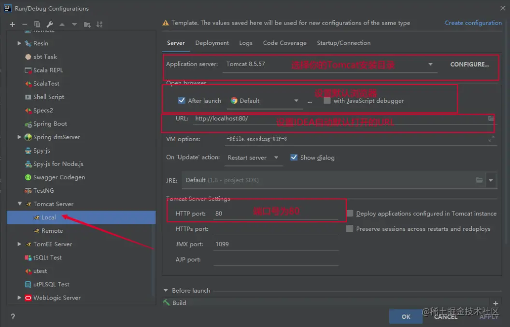Open the JRE dropdown arrow
510x327 pixels.
491,180
